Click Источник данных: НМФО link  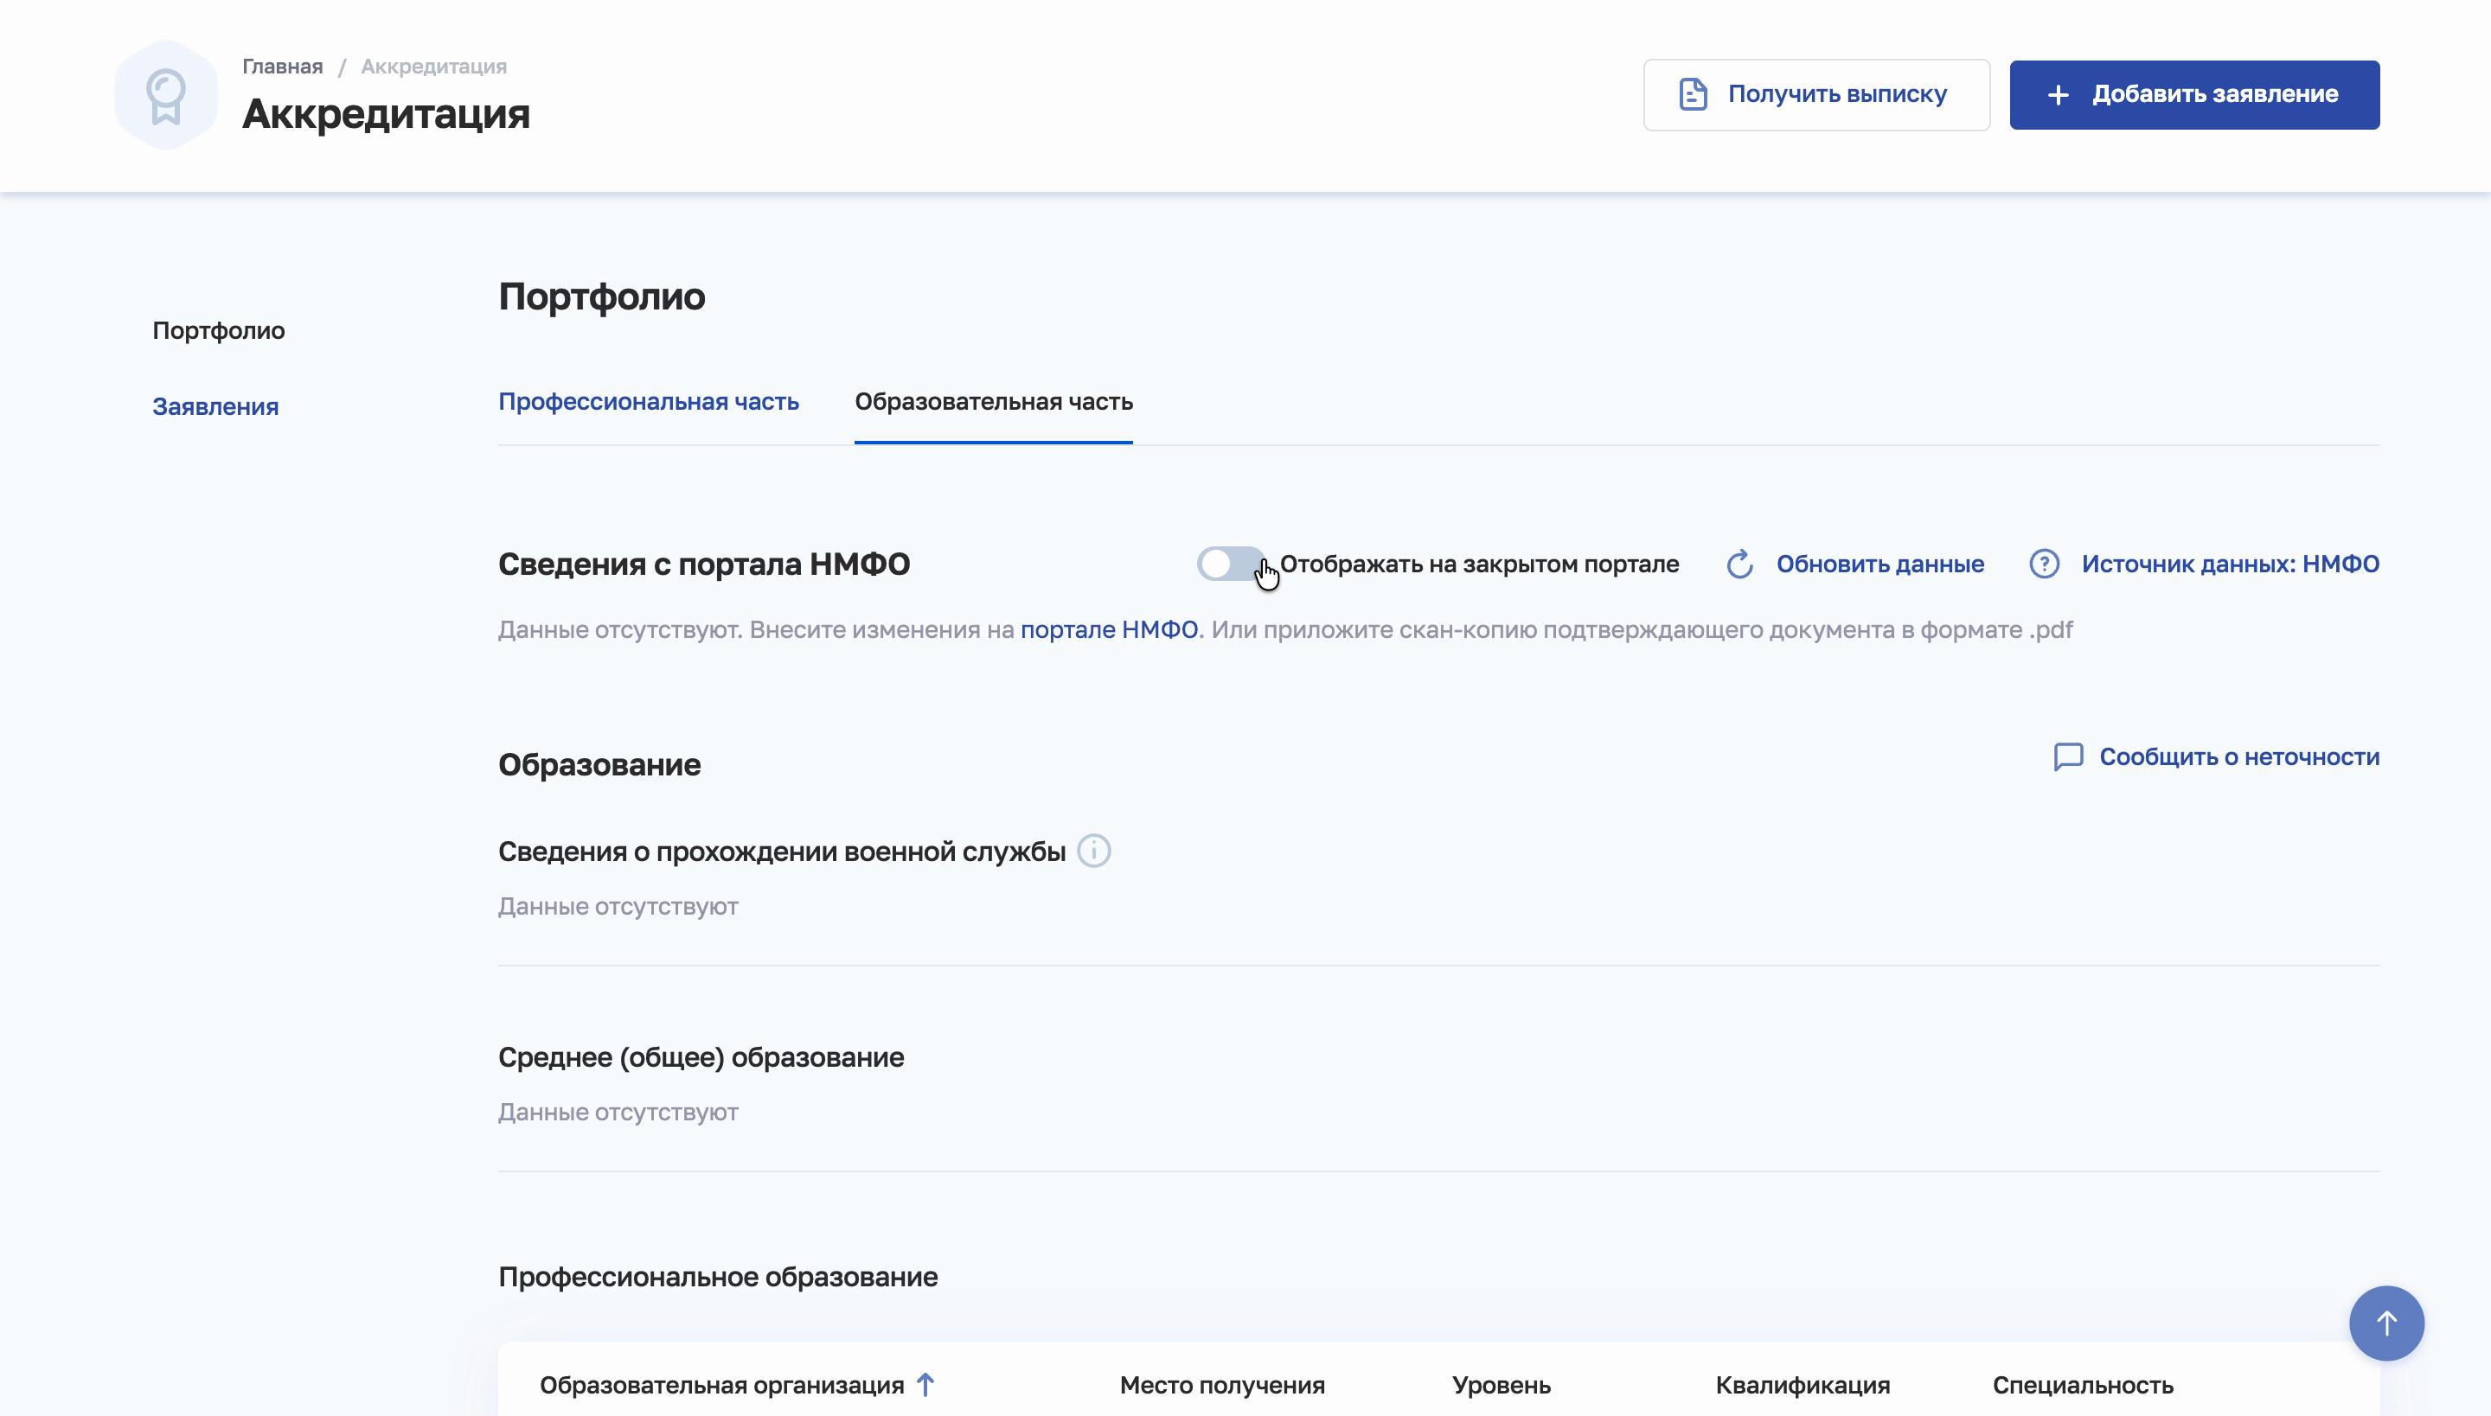coord(2229,564)
